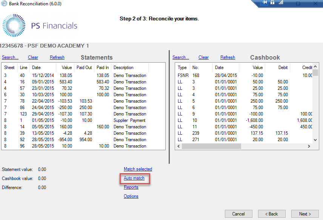The height and width of the screenshot is (220, 323).
Task: Click the pin icon in the remote toolbar
Action: coord(265,3)
